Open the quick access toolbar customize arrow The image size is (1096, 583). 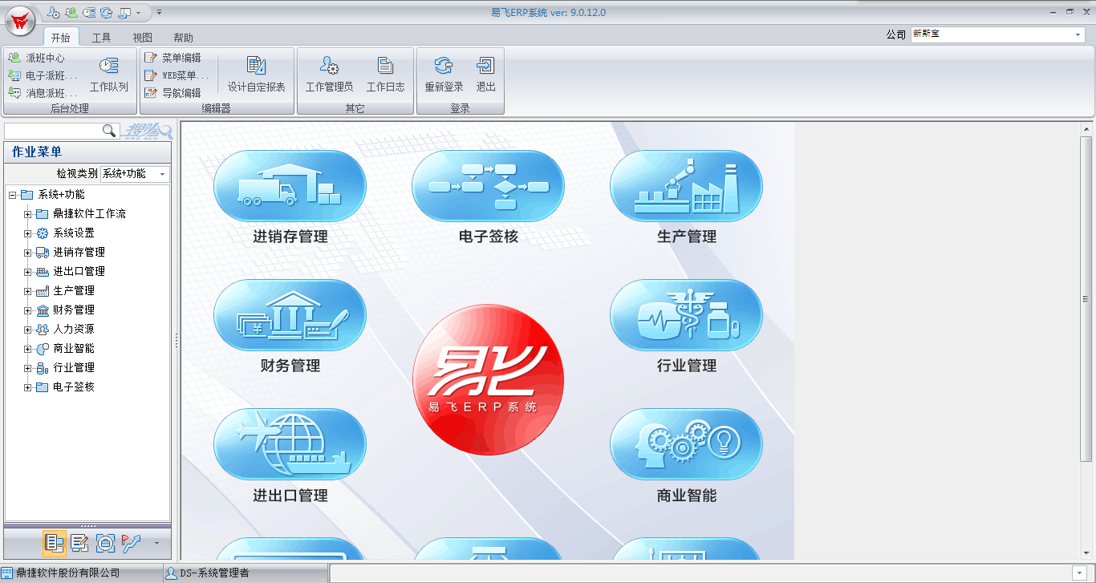159,12
